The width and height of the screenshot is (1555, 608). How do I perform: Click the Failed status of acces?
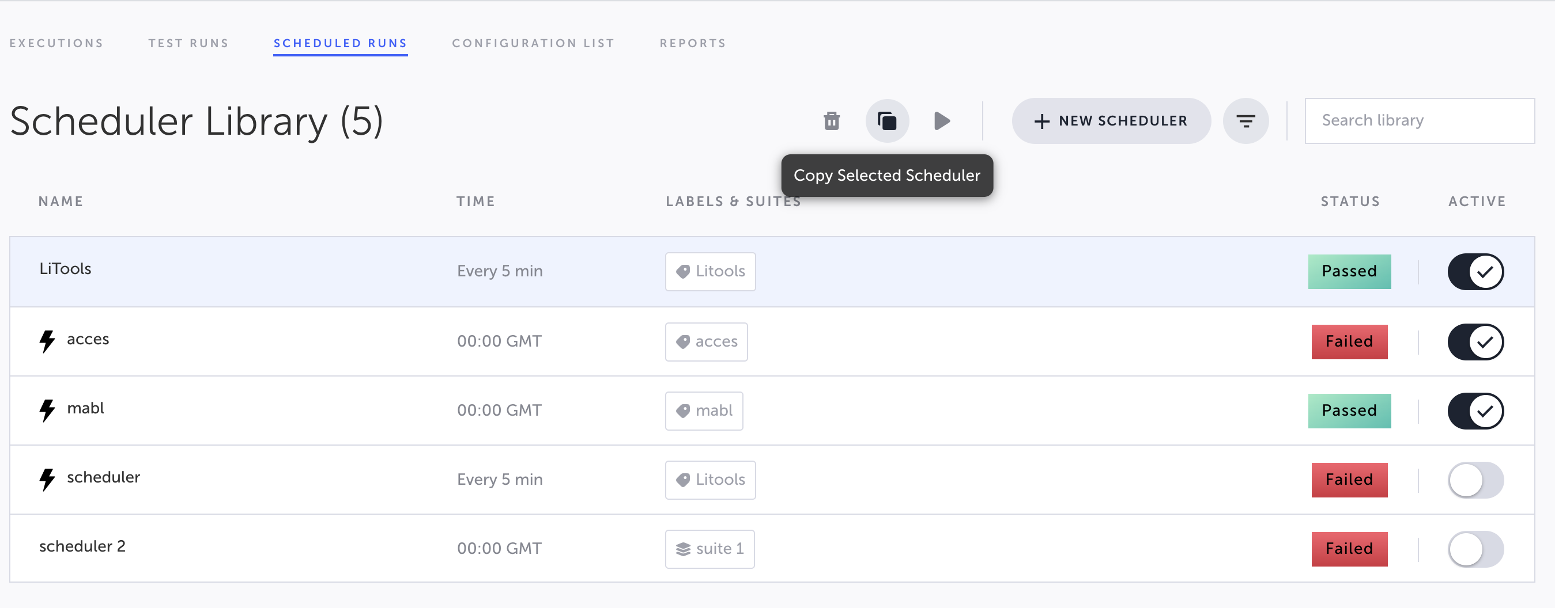point(1349,341)
